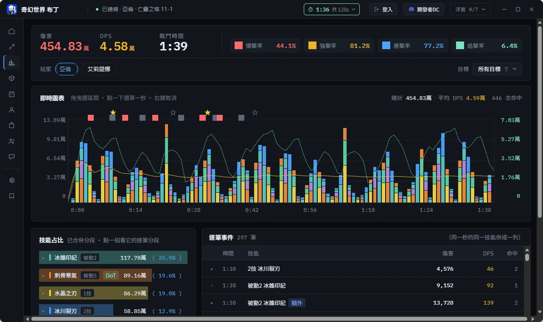The image size is (543, 322).
Task: Click the app logo in title bar
Action: [12, 9]
